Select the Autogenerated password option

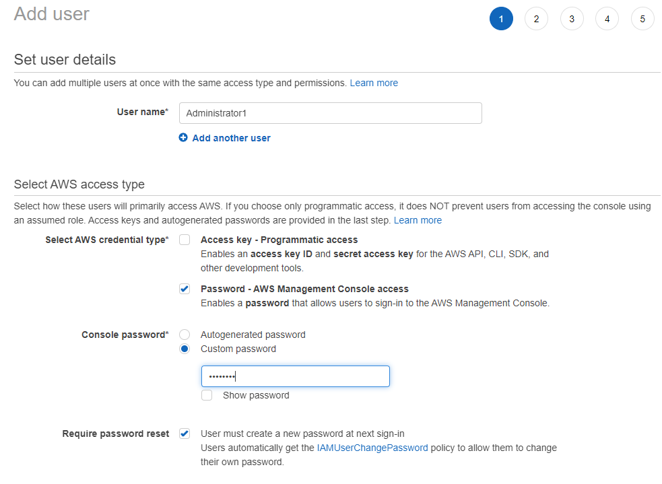(x=185, y=335)
